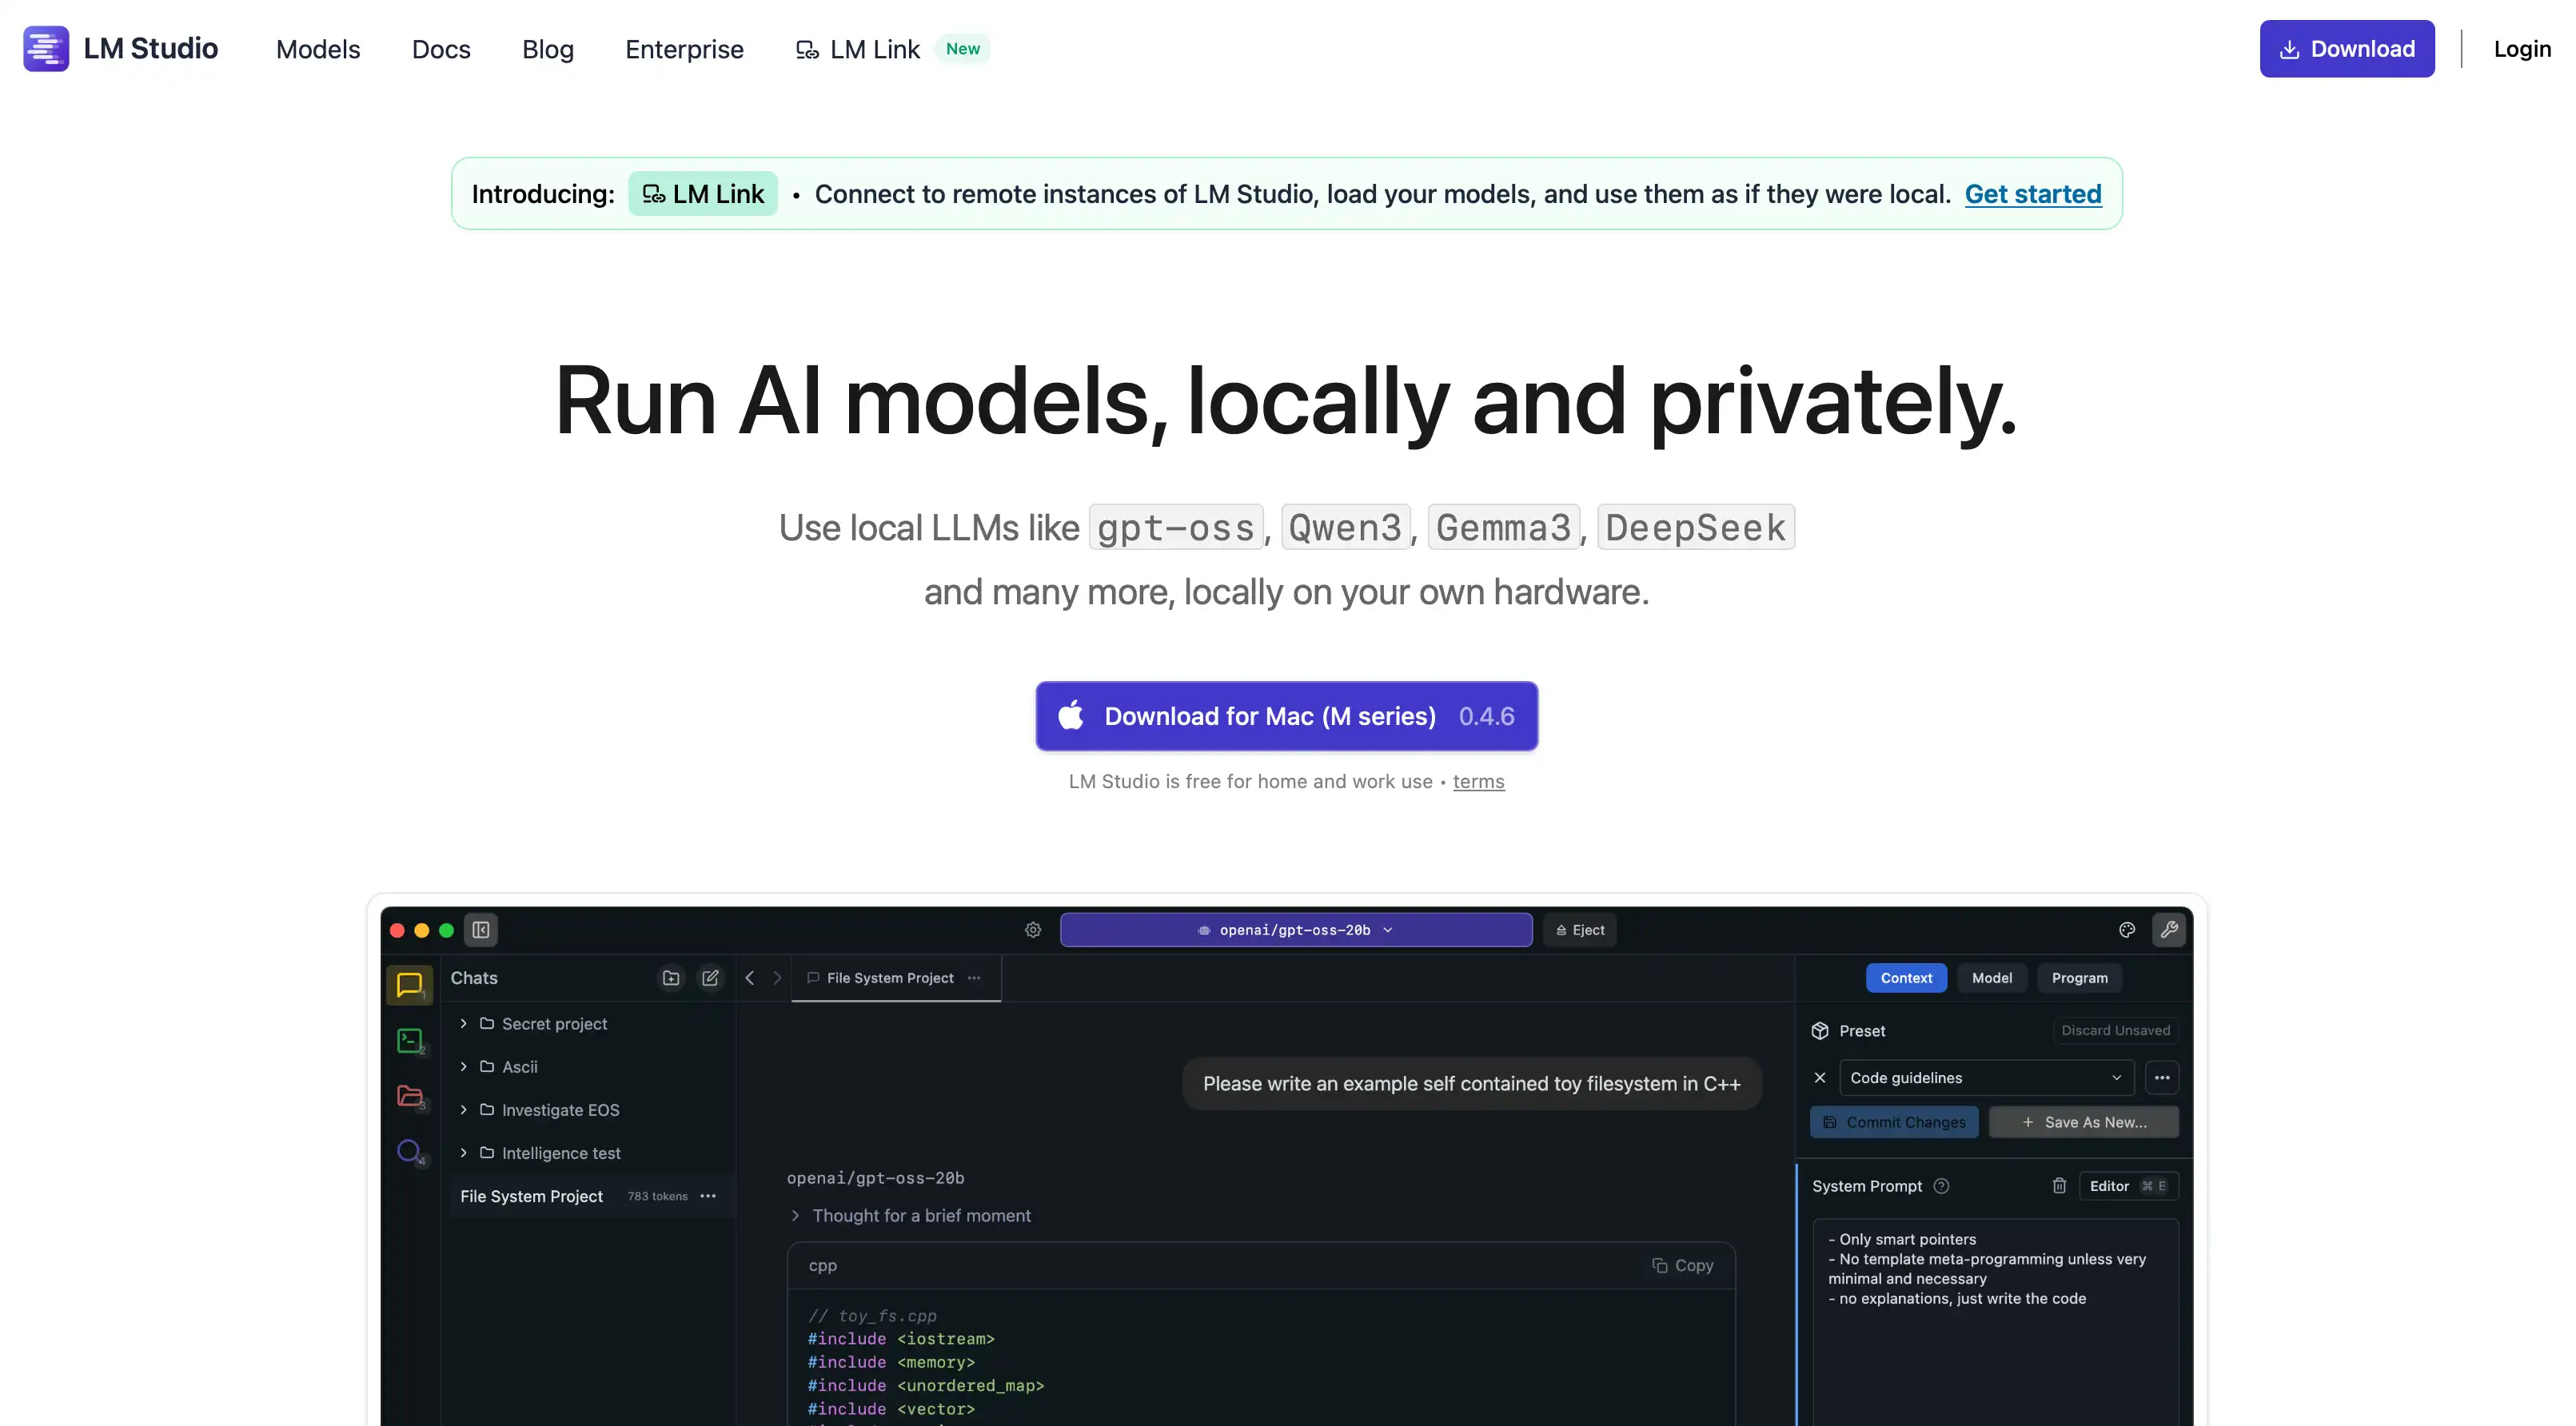Screen dimensions: 2576x1426
Task: Open the purple magnifier discover icon
Action: [409, 1151]
